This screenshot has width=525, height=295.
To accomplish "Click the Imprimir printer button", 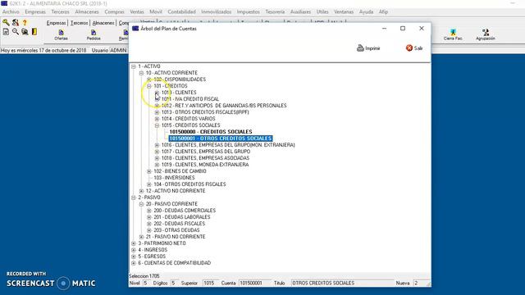I will coord(368,48).
